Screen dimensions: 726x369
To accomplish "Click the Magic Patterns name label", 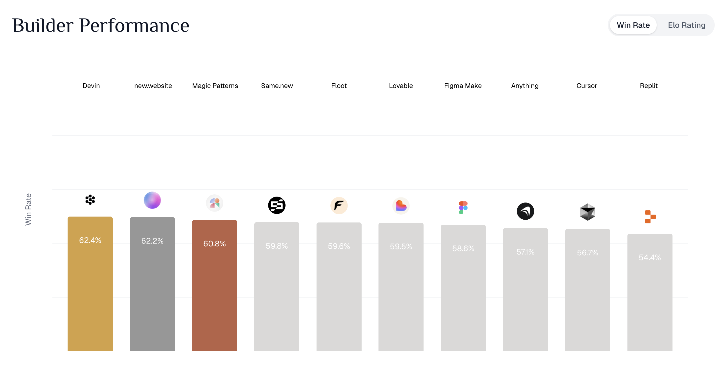I will click(215, 85).
